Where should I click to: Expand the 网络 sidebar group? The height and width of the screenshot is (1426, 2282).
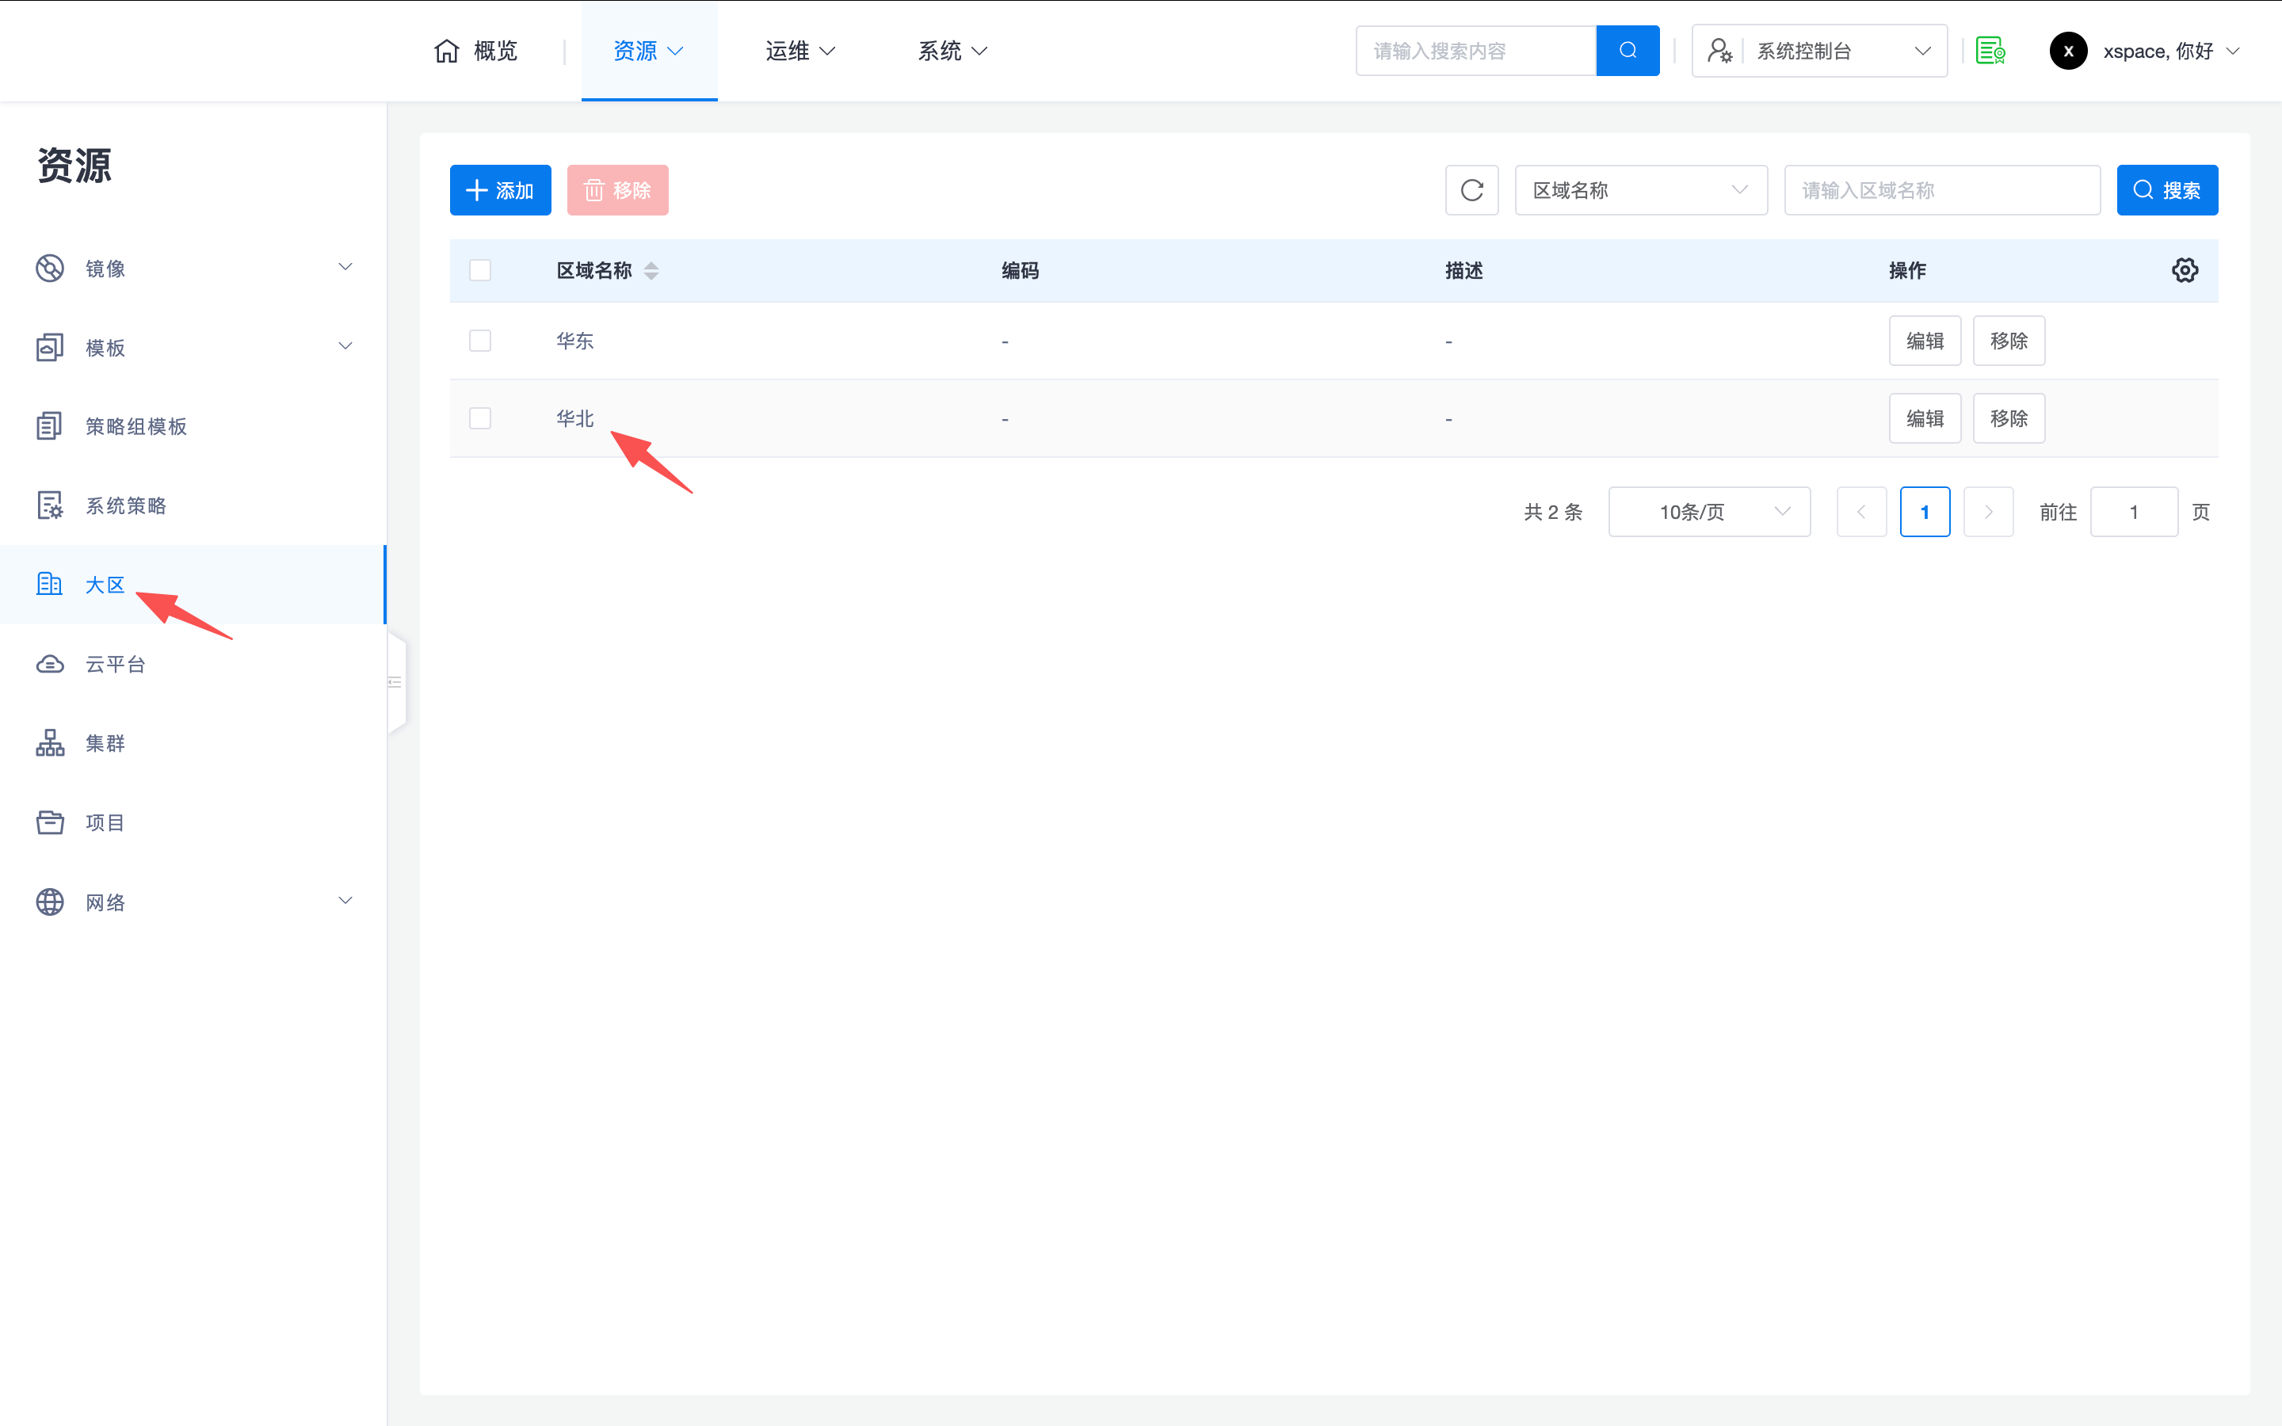coord(105,902)
